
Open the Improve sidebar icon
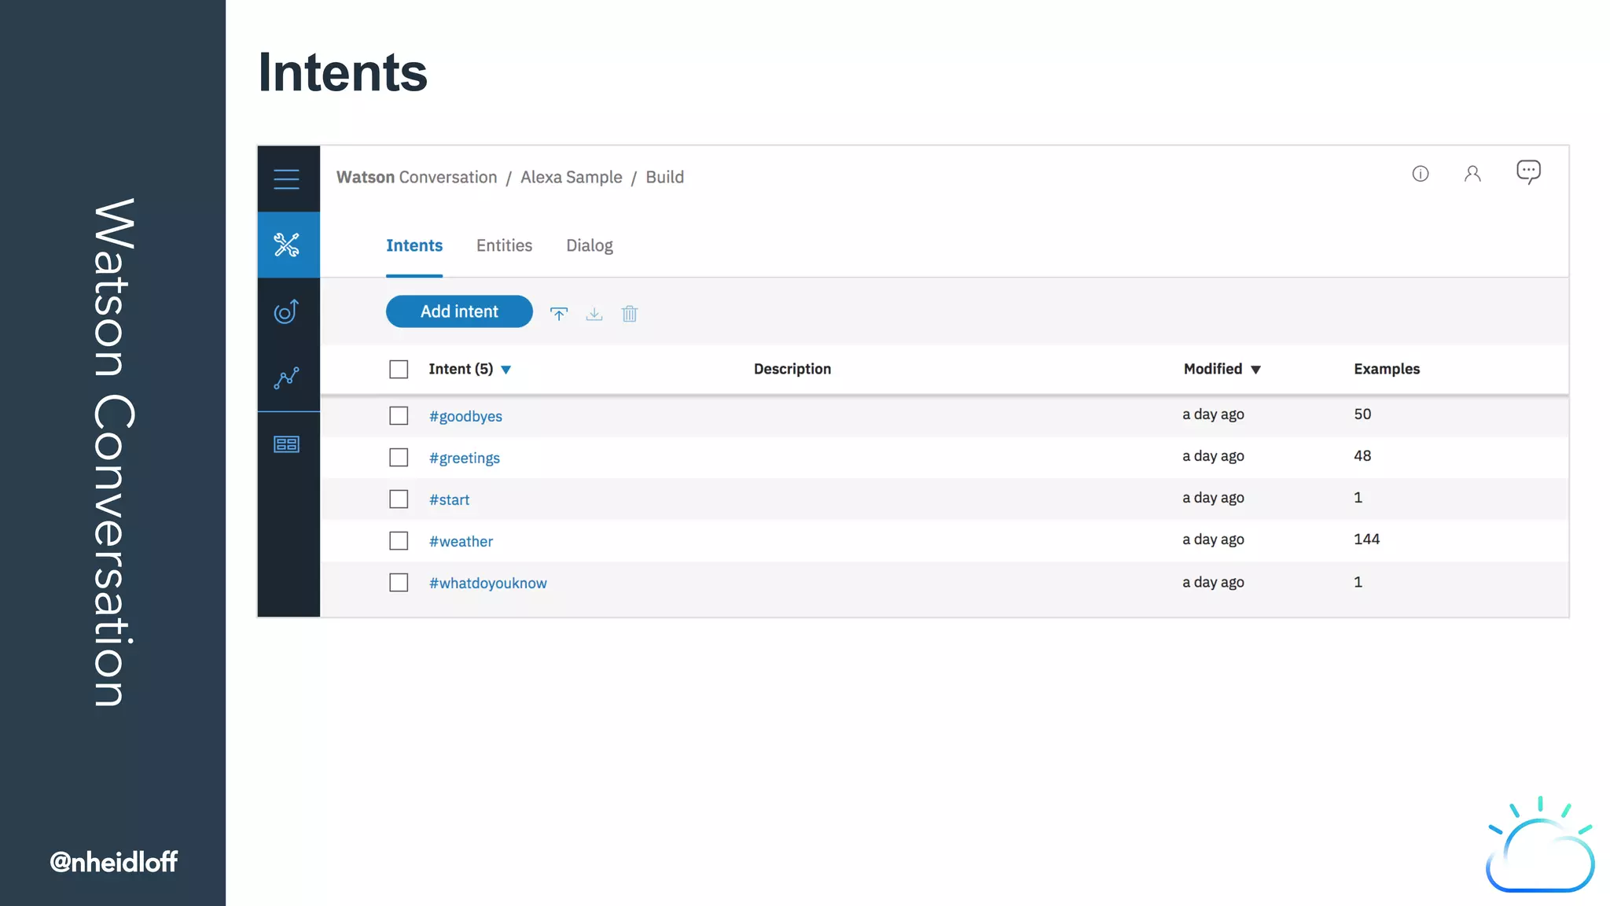coord(287,311)
